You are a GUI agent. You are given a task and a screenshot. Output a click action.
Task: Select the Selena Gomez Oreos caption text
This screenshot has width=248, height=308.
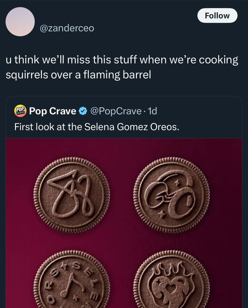coord(97,127)
